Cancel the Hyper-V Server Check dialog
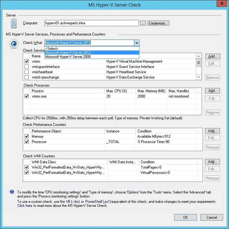229x229 pixels. click(212, 217)
